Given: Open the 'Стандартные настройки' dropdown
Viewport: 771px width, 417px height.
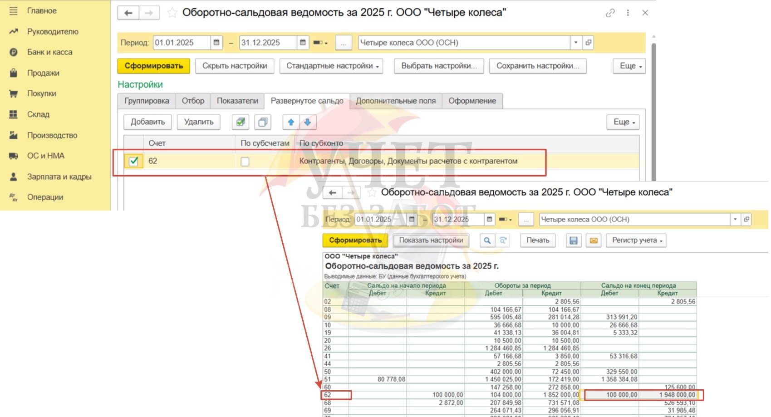Looking at the screenshot, I should click(332, 66).
